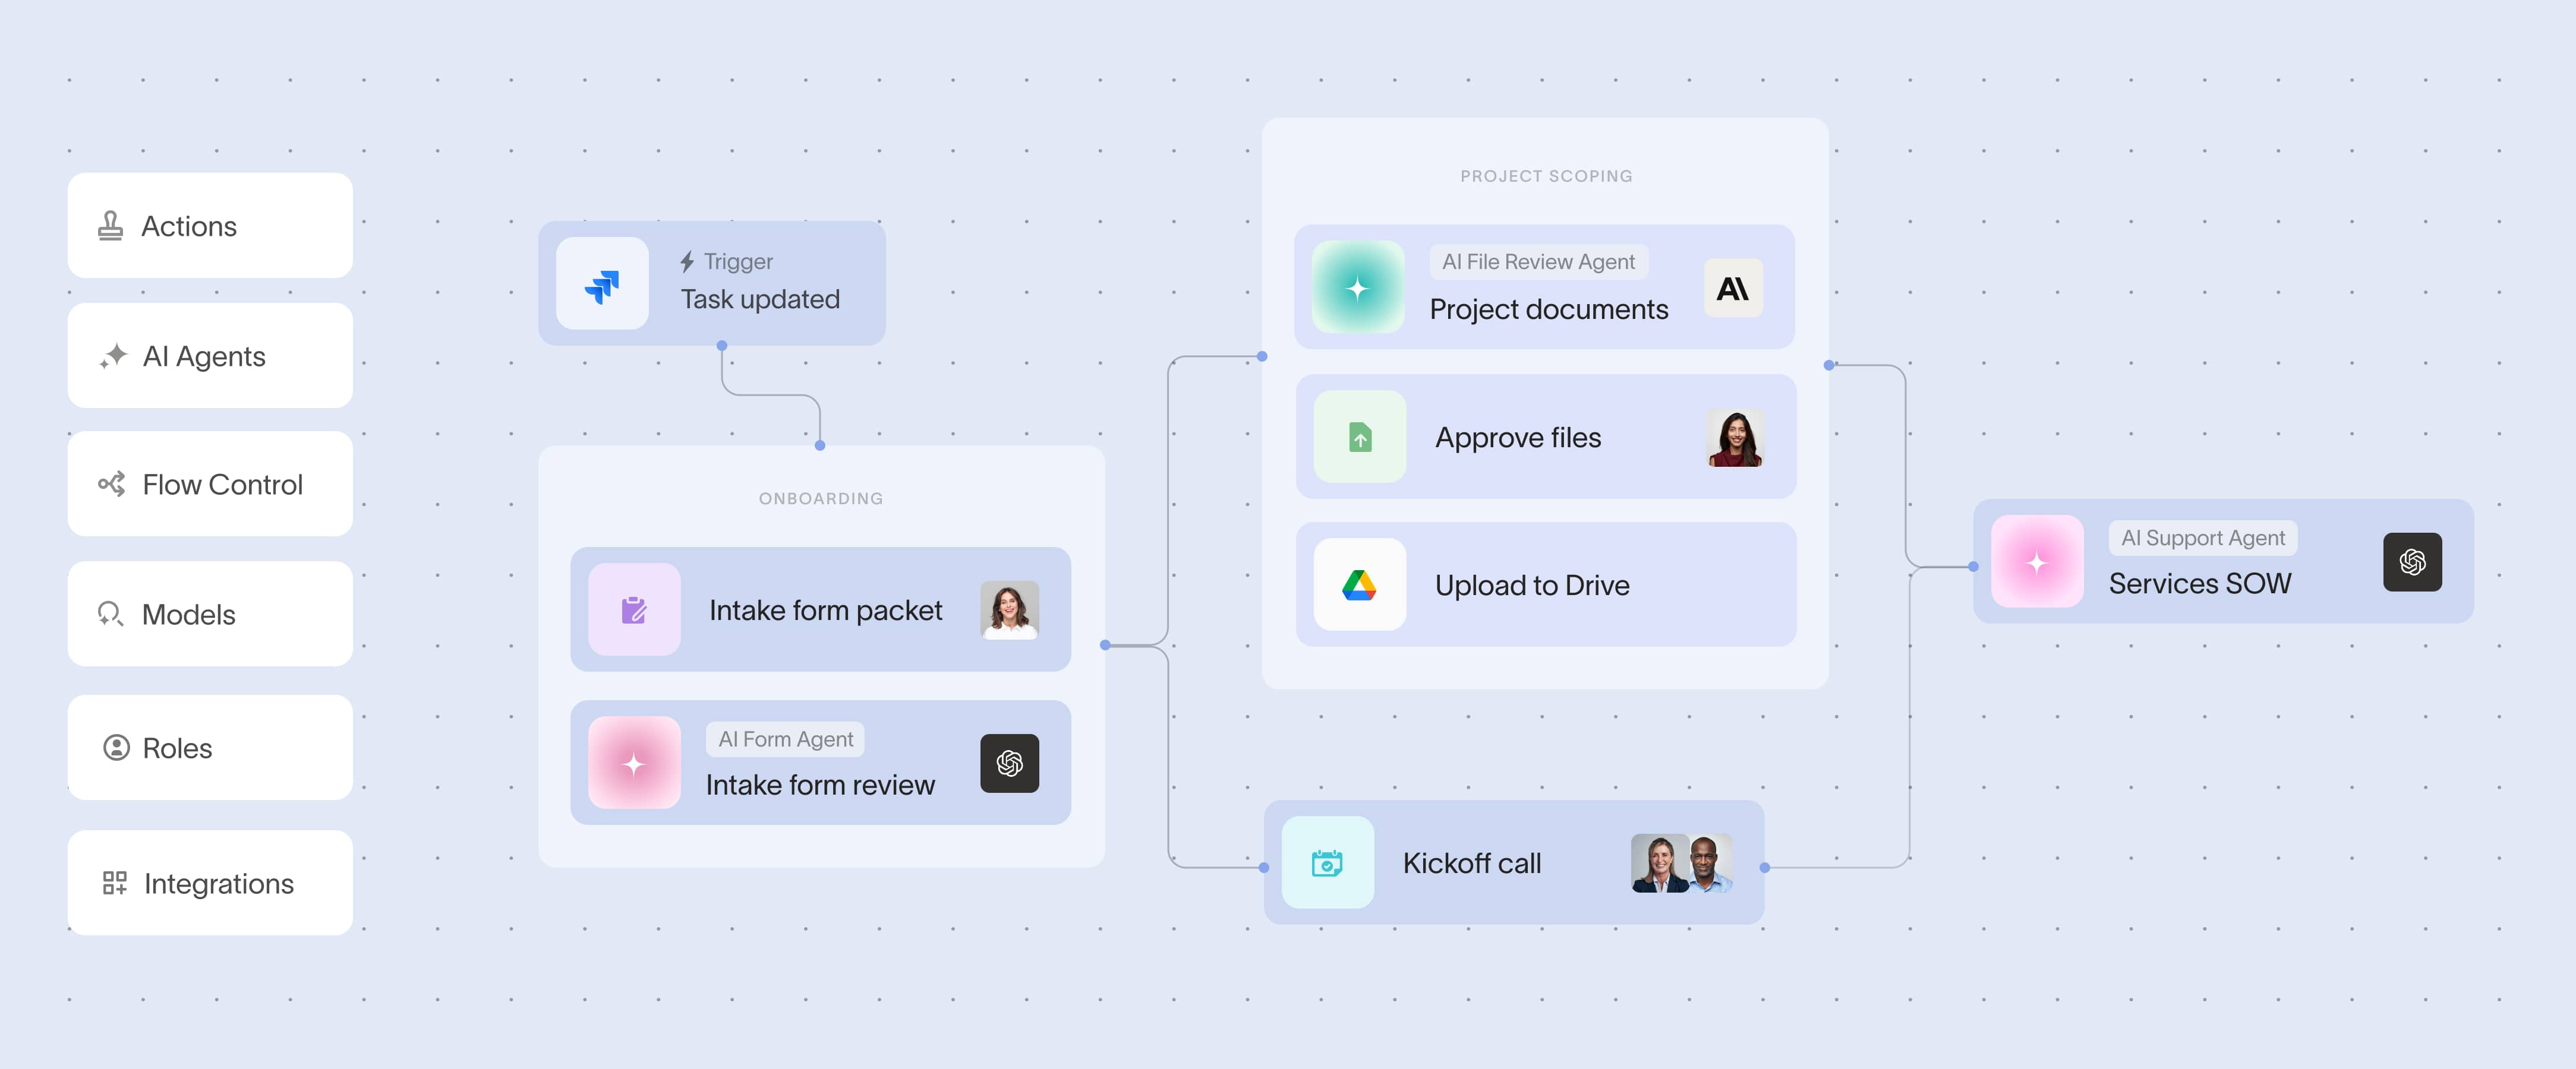
Task: Click the teal sparkle AI agent icon
Action: click(1357, 287)
